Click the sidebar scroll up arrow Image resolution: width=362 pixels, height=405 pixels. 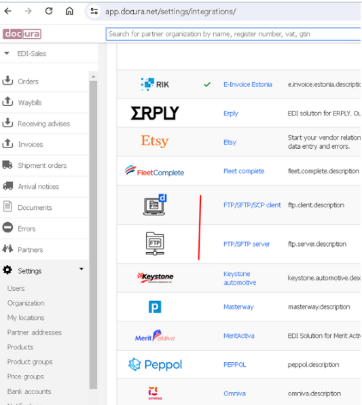[93, 77]
